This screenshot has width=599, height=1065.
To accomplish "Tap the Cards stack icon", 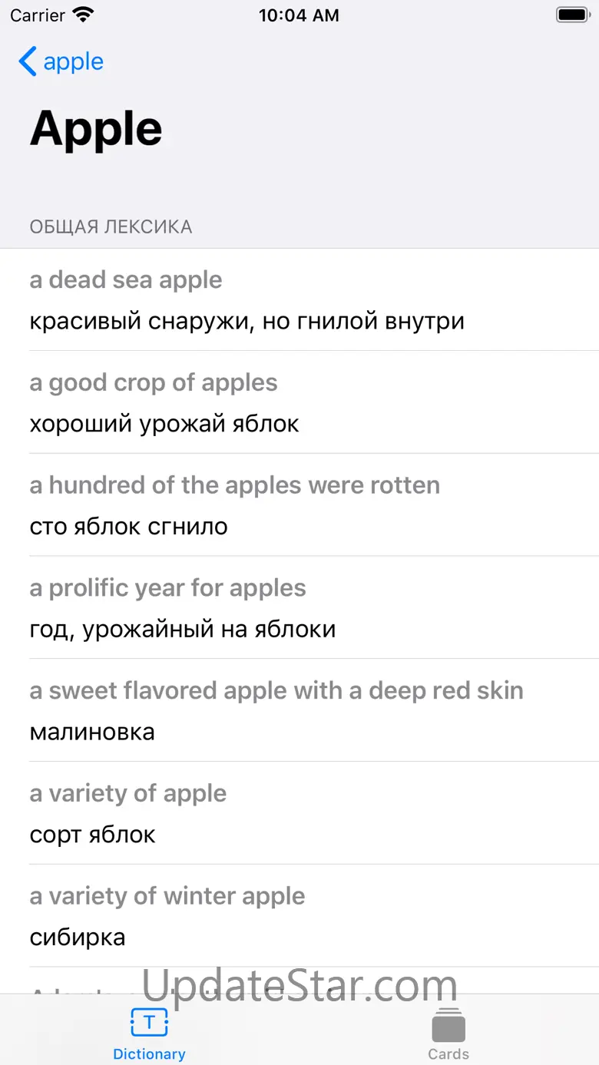I will (448, 1024).
